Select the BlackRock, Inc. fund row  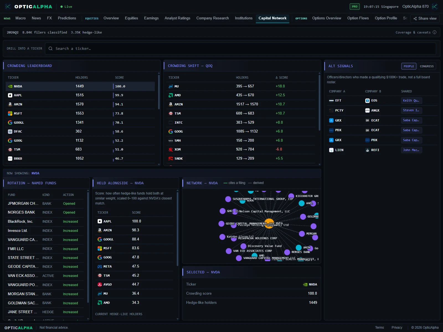pos(45,222)
